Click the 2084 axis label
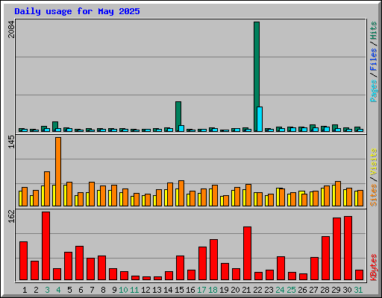The image size is (382, 298). 11,29
